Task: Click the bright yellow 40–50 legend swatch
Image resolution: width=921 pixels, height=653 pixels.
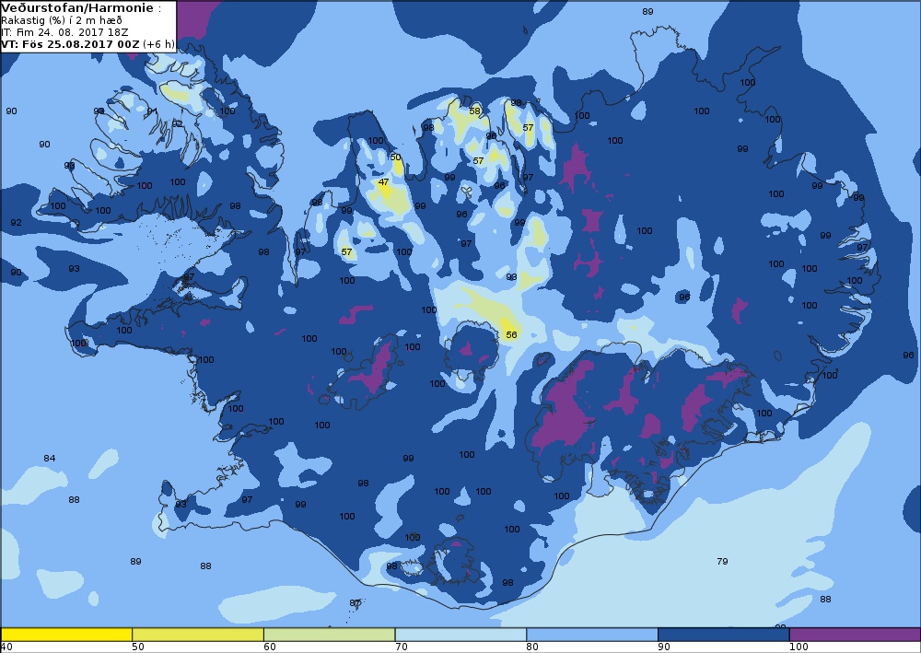Action: coord(66,635)
